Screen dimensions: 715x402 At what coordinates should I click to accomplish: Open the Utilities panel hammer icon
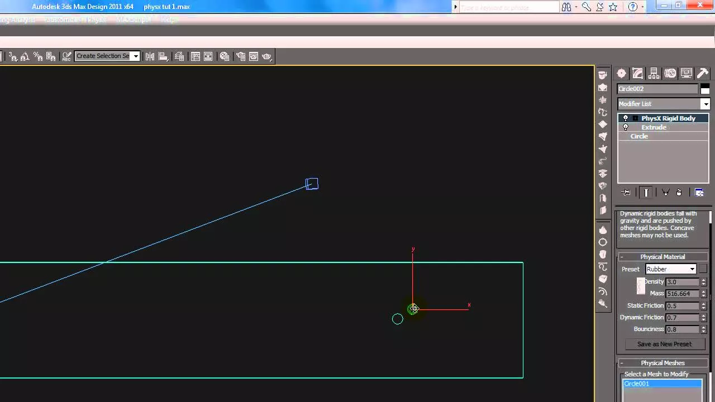pyautogui.click(x=703, y=74)
